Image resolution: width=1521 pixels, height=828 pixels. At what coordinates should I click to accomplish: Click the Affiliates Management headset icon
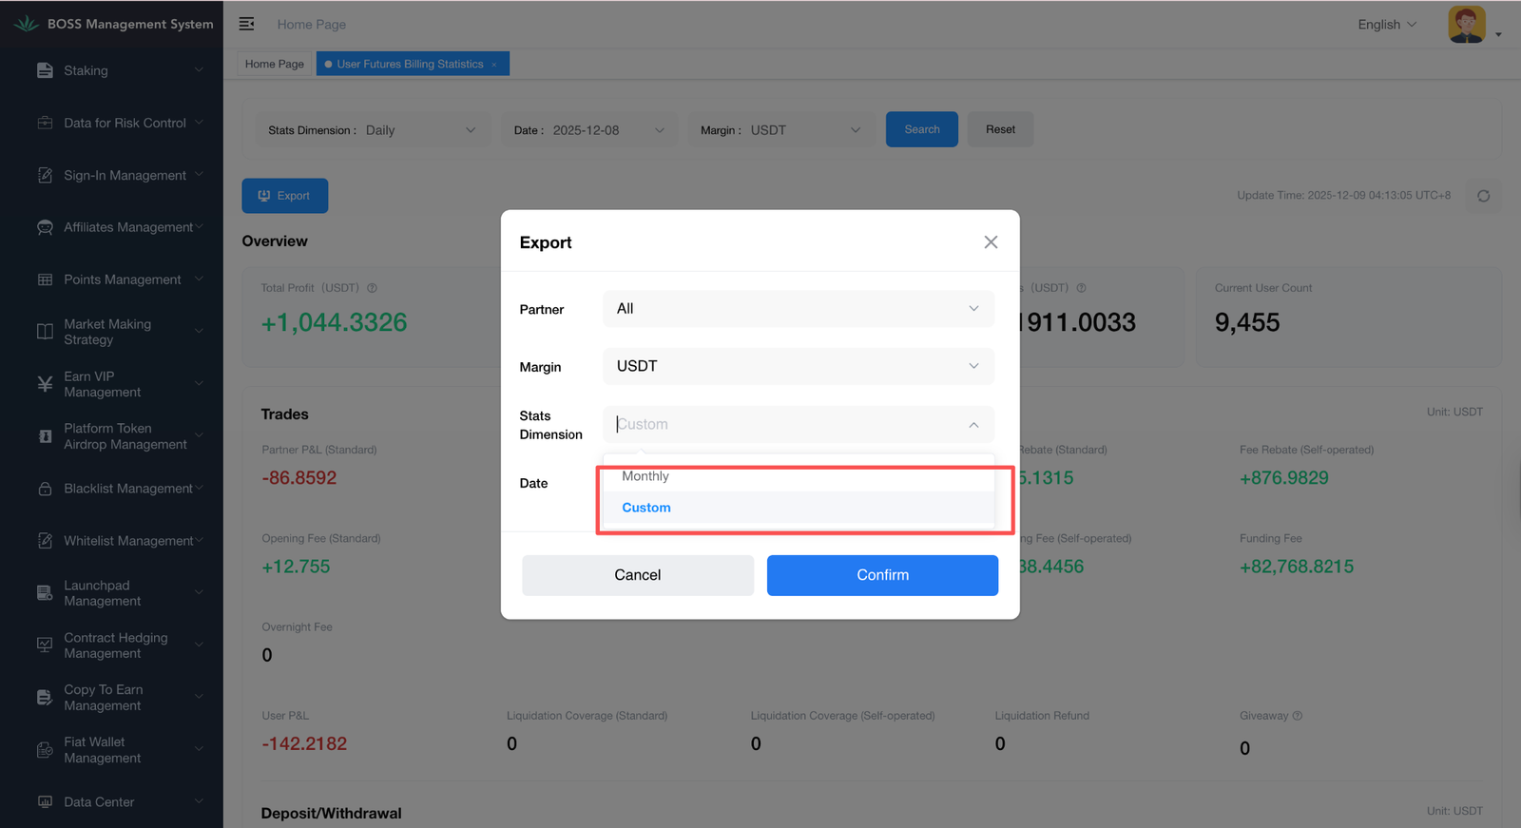45,227
